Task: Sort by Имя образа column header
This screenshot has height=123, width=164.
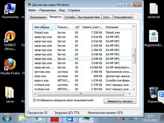Action: point(45,27)
